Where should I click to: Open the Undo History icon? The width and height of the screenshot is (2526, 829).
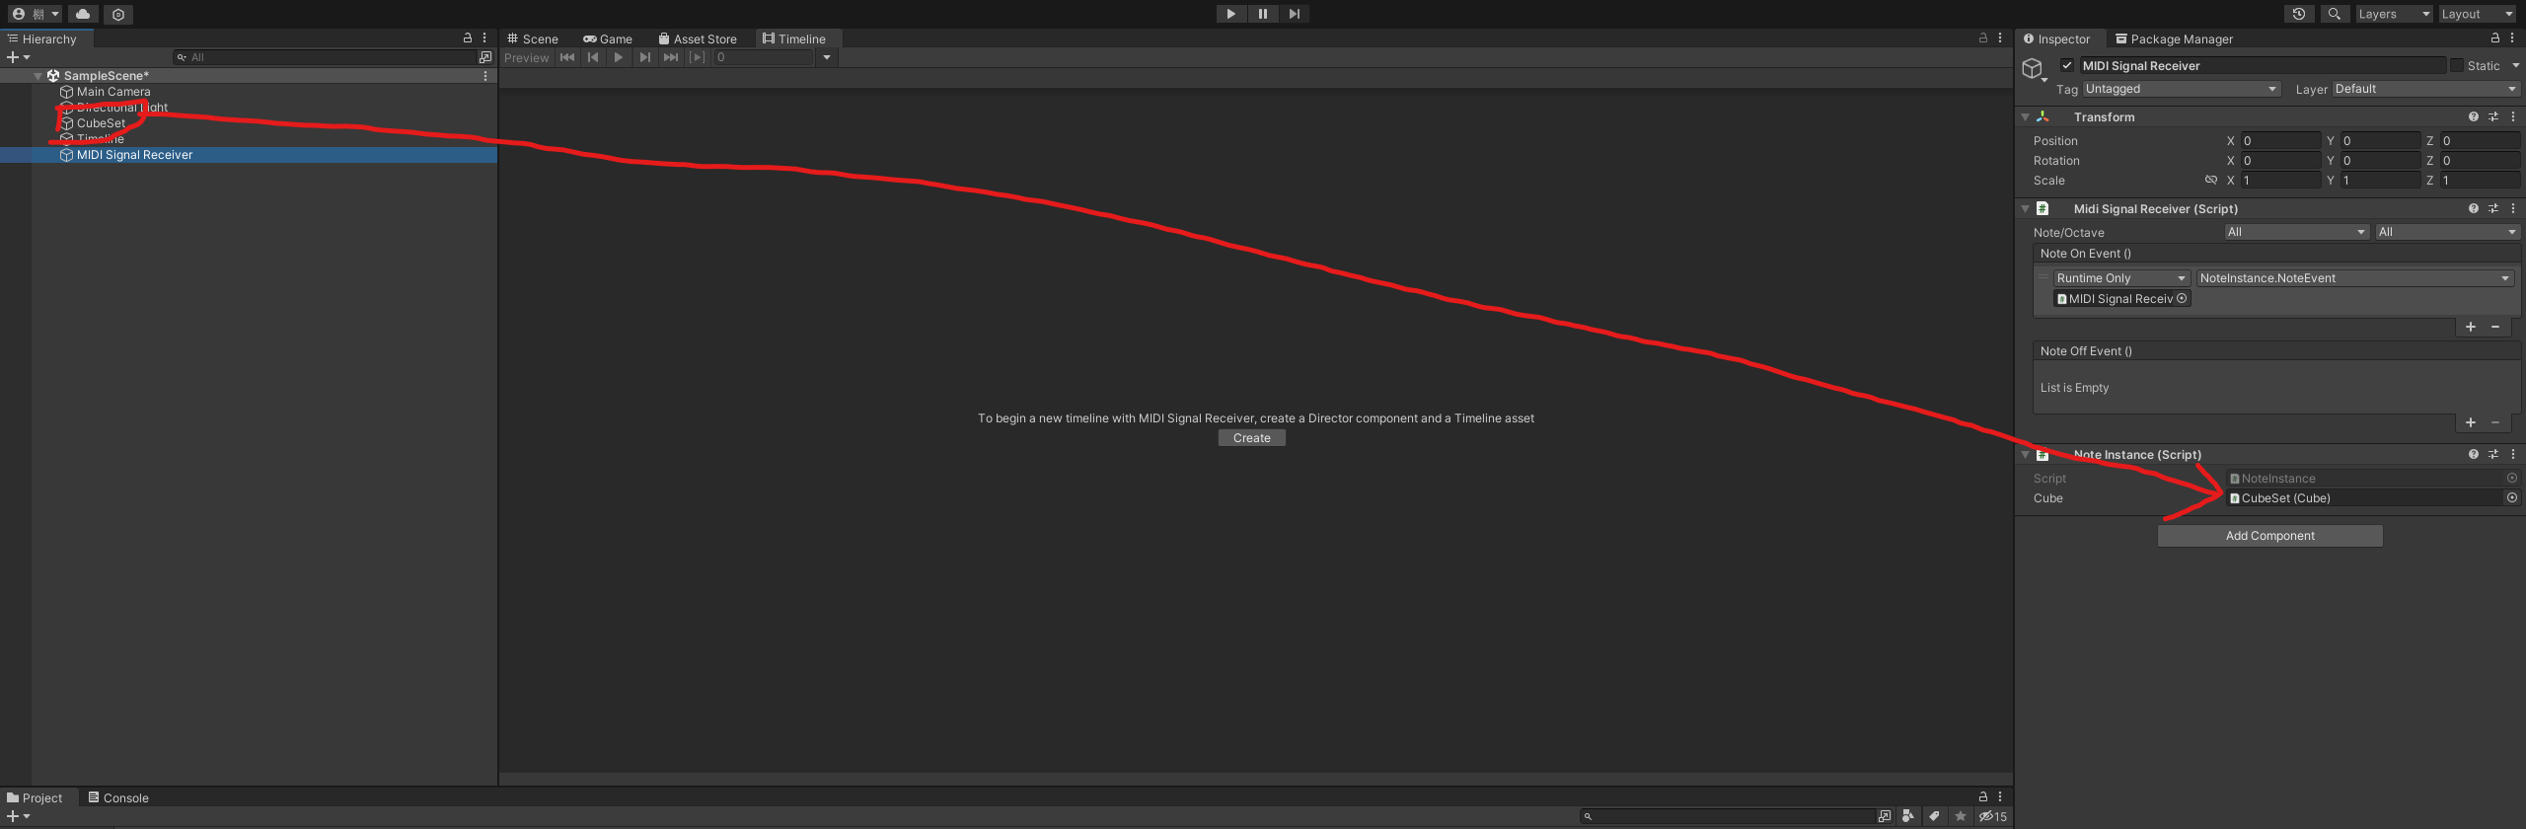click(x=2299, y=14)
